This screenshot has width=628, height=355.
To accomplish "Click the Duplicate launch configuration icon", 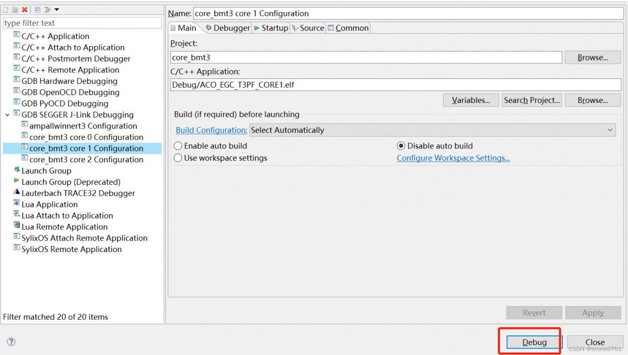I will click(x=15, y=10).
